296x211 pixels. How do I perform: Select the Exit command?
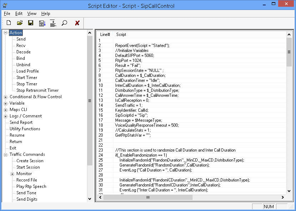(13, 148)
